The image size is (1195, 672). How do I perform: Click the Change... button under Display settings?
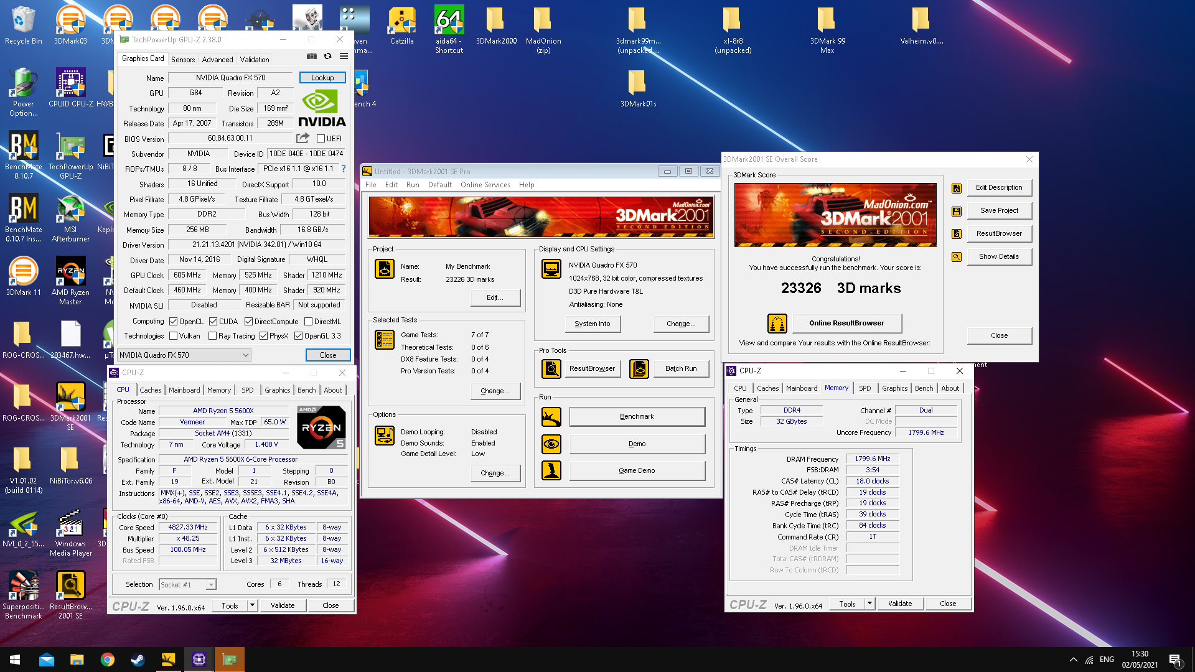point(682,324)
